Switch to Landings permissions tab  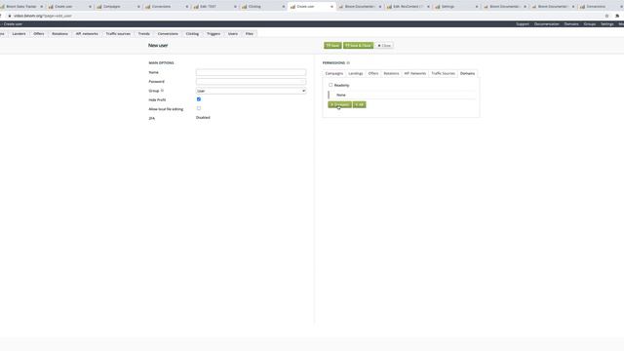355,74
